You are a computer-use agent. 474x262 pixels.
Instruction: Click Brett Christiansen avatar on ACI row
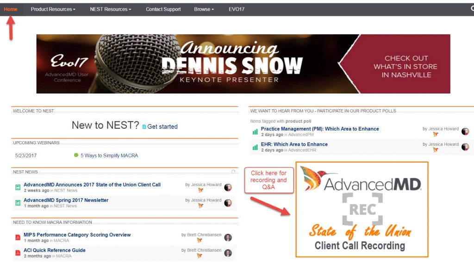(x=228, y=253)
